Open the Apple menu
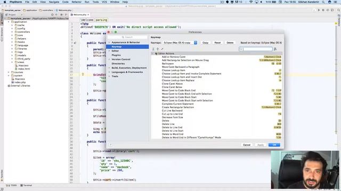The width and height of the screenshot is (341, 191). 5,2
